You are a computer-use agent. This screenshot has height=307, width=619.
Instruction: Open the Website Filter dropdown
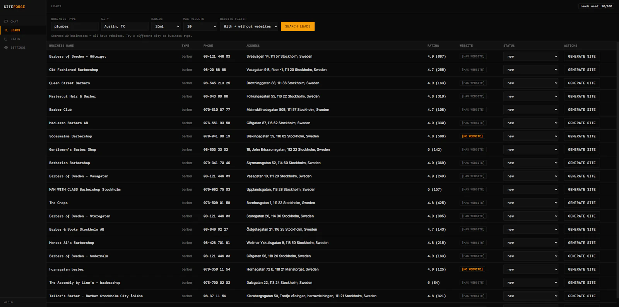click(x=249, y=26)
